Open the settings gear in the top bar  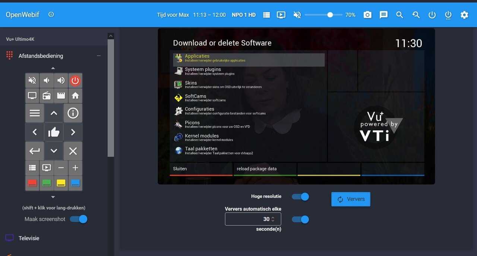coord(464,15)
